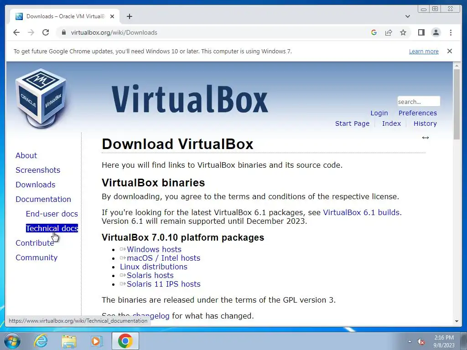Open the Chrome profile avatar
Image resolution: width=467 pixels, height=350 pixels.
click(x=436, y=32)
